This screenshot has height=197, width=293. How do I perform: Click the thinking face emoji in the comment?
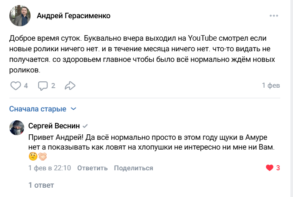tap(33, 156)
